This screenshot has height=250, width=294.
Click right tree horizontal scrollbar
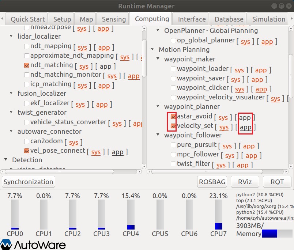[x=207, y=171]
